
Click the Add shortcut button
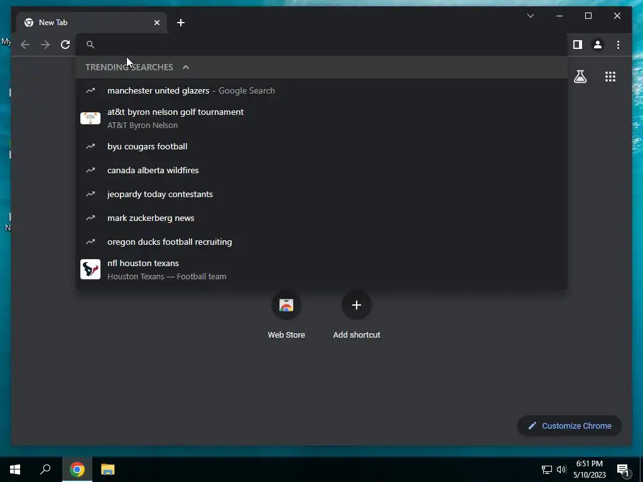pyautogui.click(x=357, y=314)
